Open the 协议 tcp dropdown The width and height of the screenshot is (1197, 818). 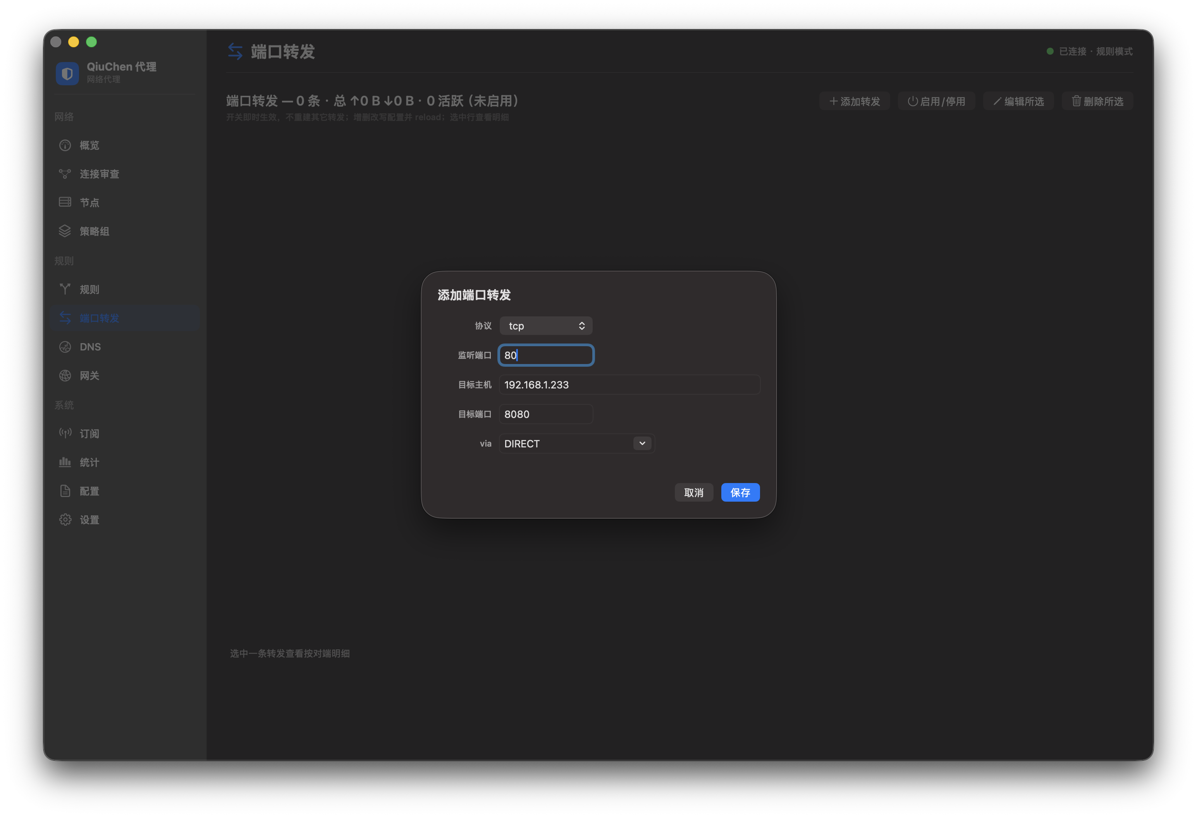point(546,326)
